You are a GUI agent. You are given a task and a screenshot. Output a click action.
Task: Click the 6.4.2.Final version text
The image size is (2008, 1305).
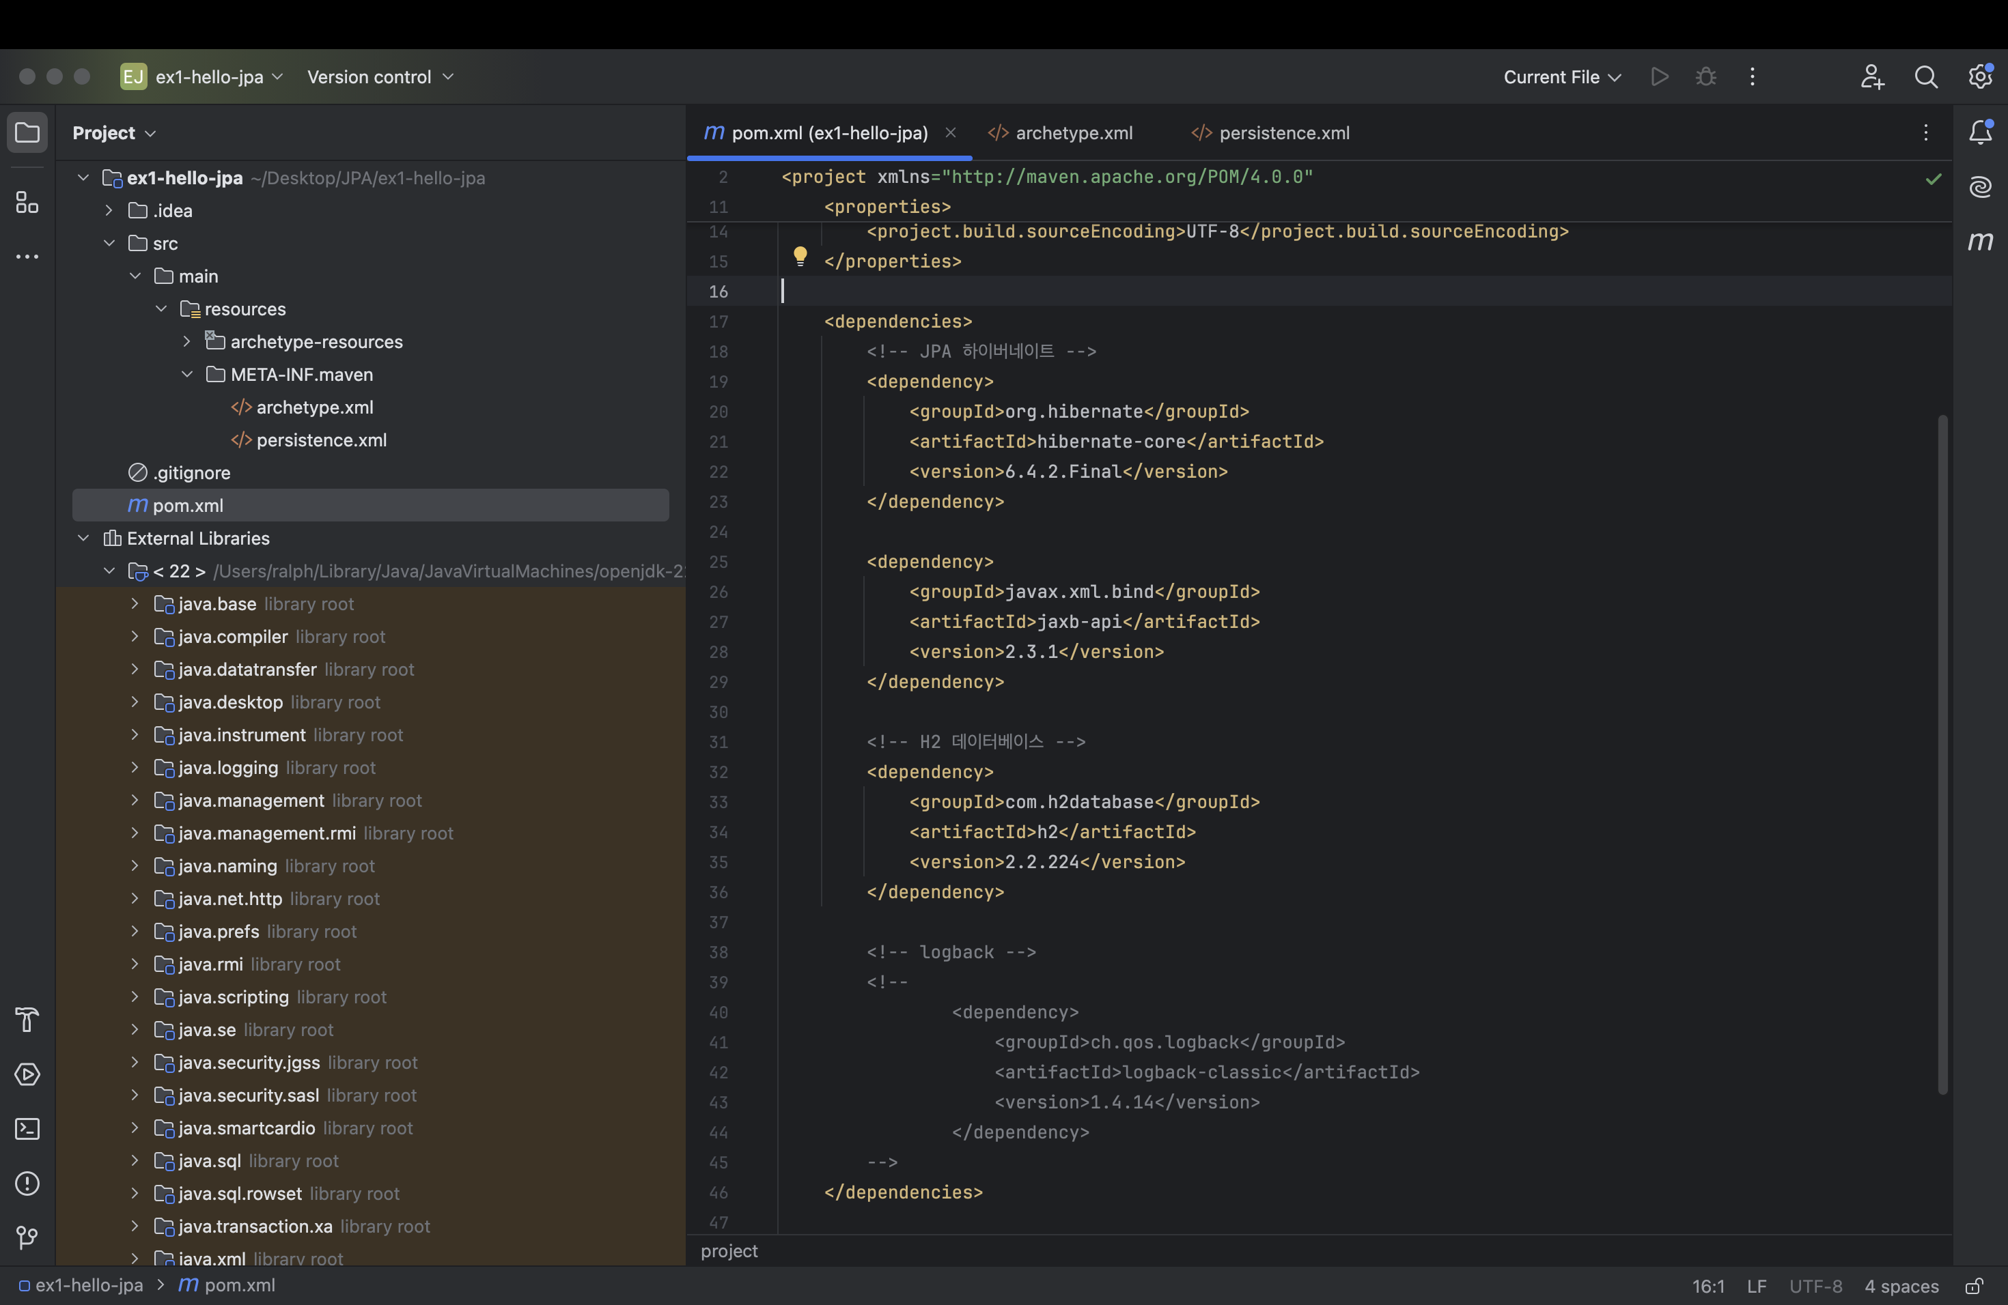pyautogui.click(x=1063, y=471)
